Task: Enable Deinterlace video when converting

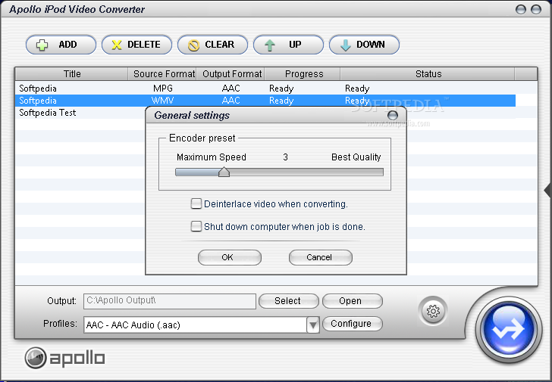Action: coord(196,203)
